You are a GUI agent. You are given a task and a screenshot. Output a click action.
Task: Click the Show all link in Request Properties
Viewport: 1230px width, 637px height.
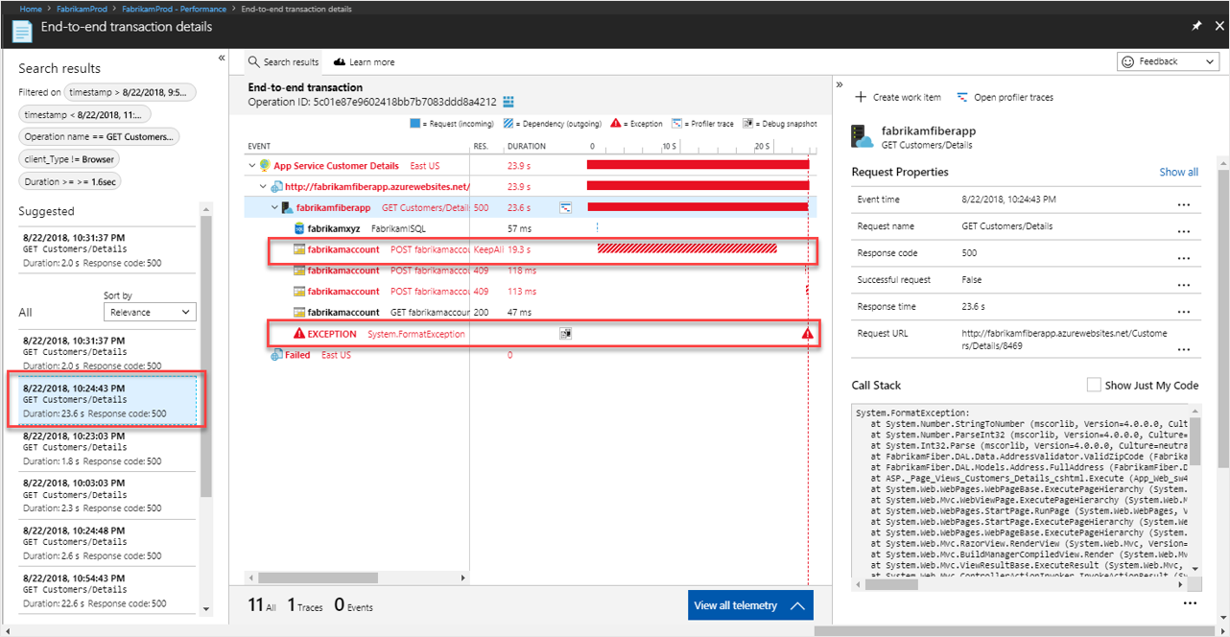(x=1178, y=173)
